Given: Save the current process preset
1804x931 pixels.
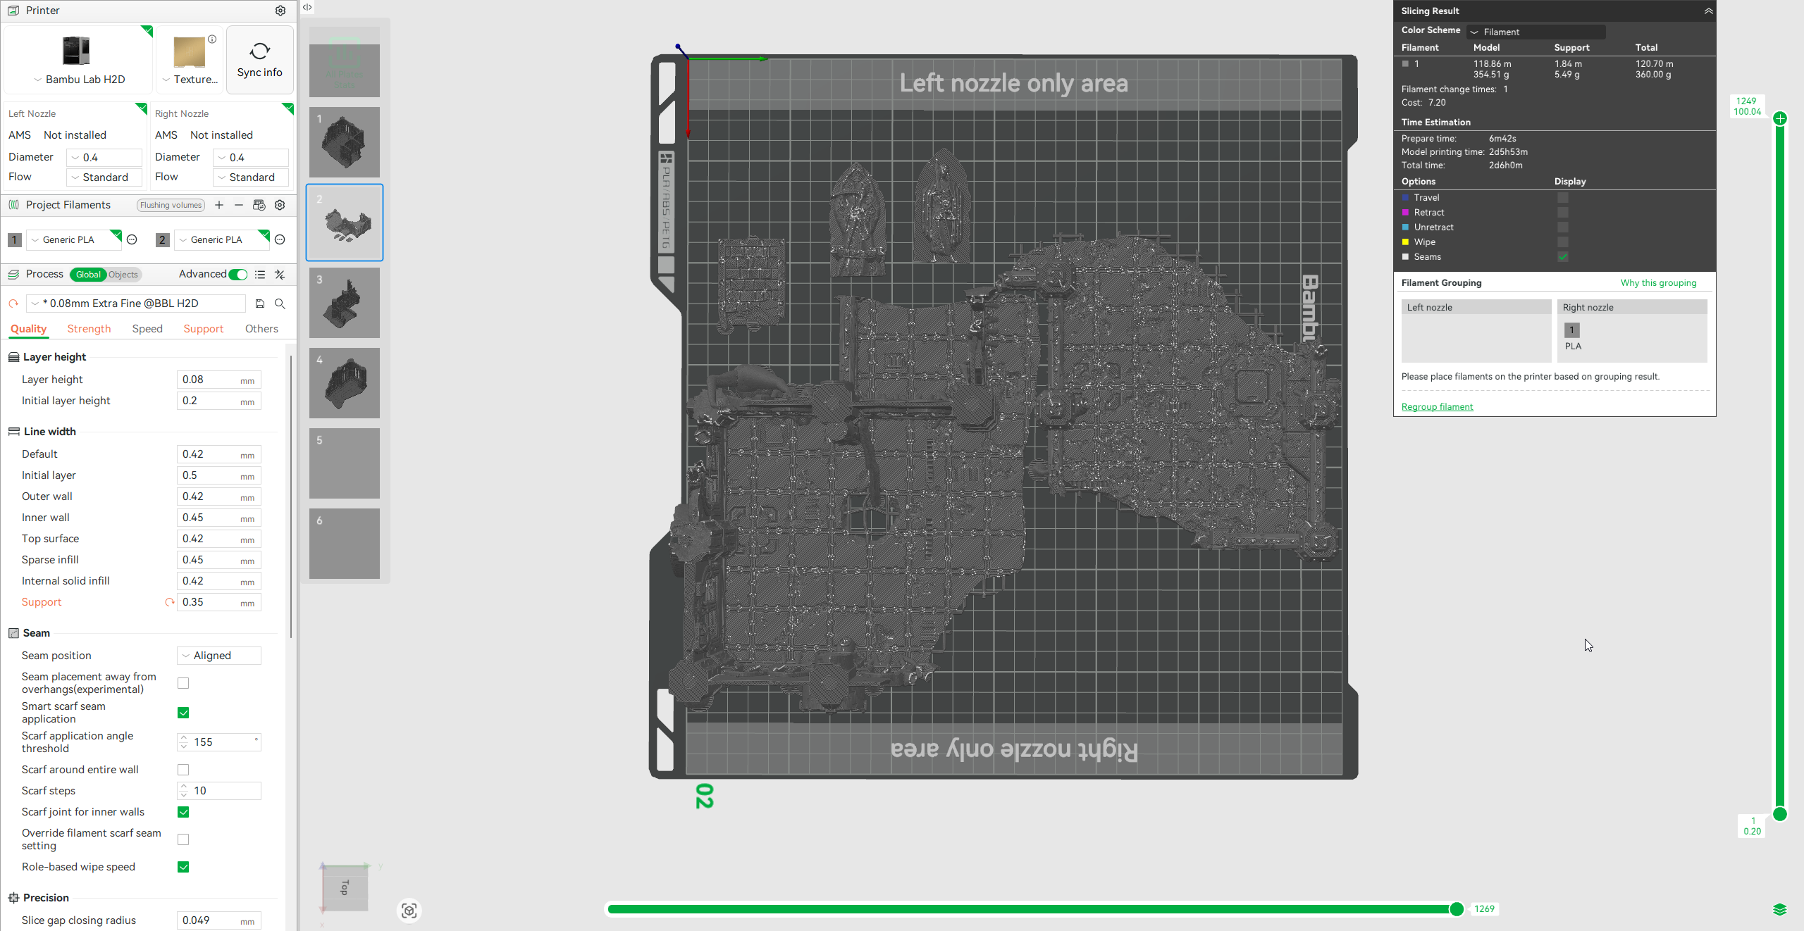Looking at the screenshot, I should pos(260,304).
